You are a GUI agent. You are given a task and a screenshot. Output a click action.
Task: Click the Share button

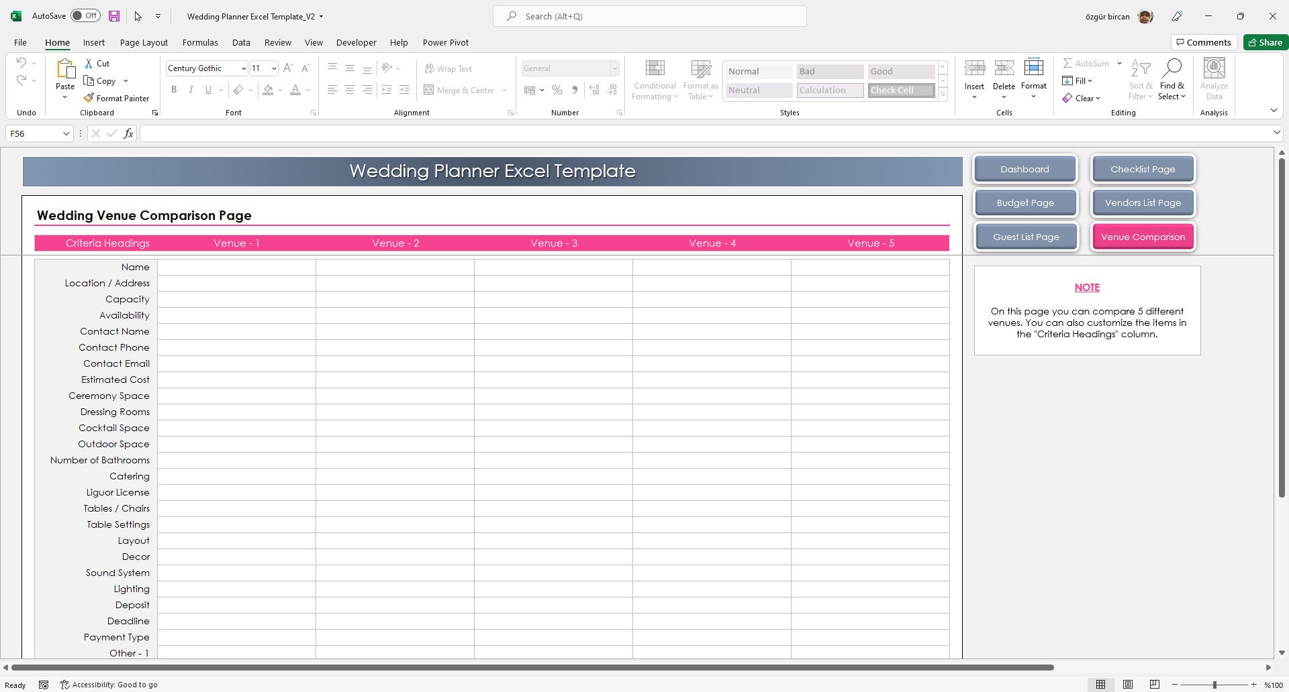point(1265,42)
